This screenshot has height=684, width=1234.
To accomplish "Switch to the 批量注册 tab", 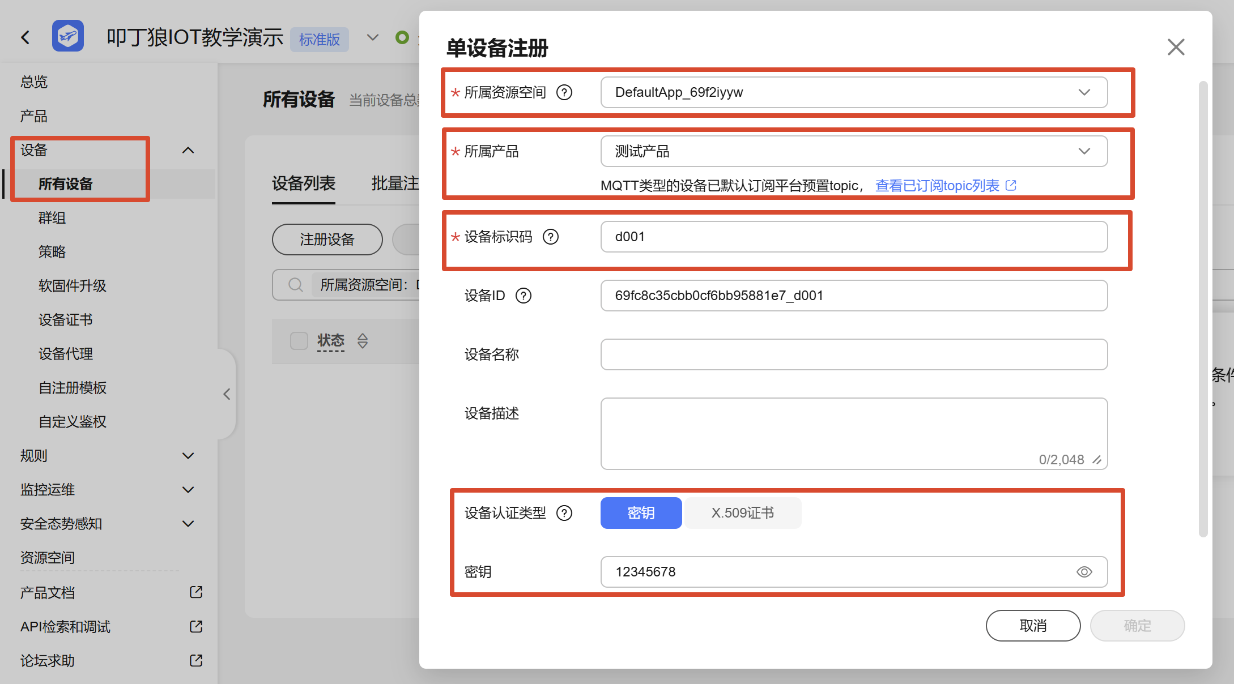I will coord(395,183).
